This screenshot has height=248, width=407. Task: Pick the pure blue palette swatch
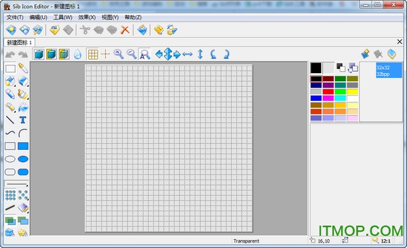pyautogui.click(x=316, y=98)
